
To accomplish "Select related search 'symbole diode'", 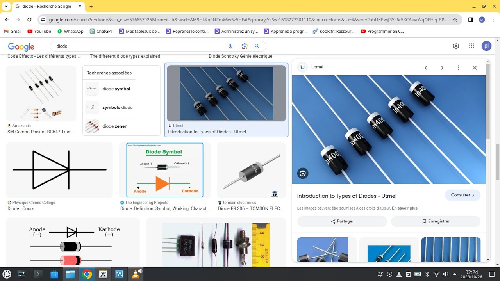I will 109,108.
